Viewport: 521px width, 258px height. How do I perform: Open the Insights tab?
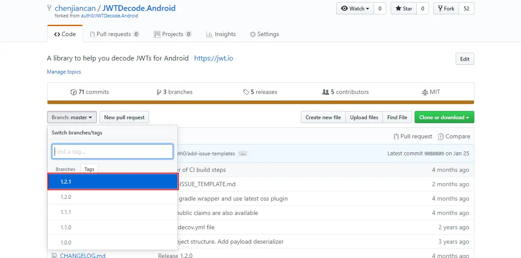tap(221, 34)
